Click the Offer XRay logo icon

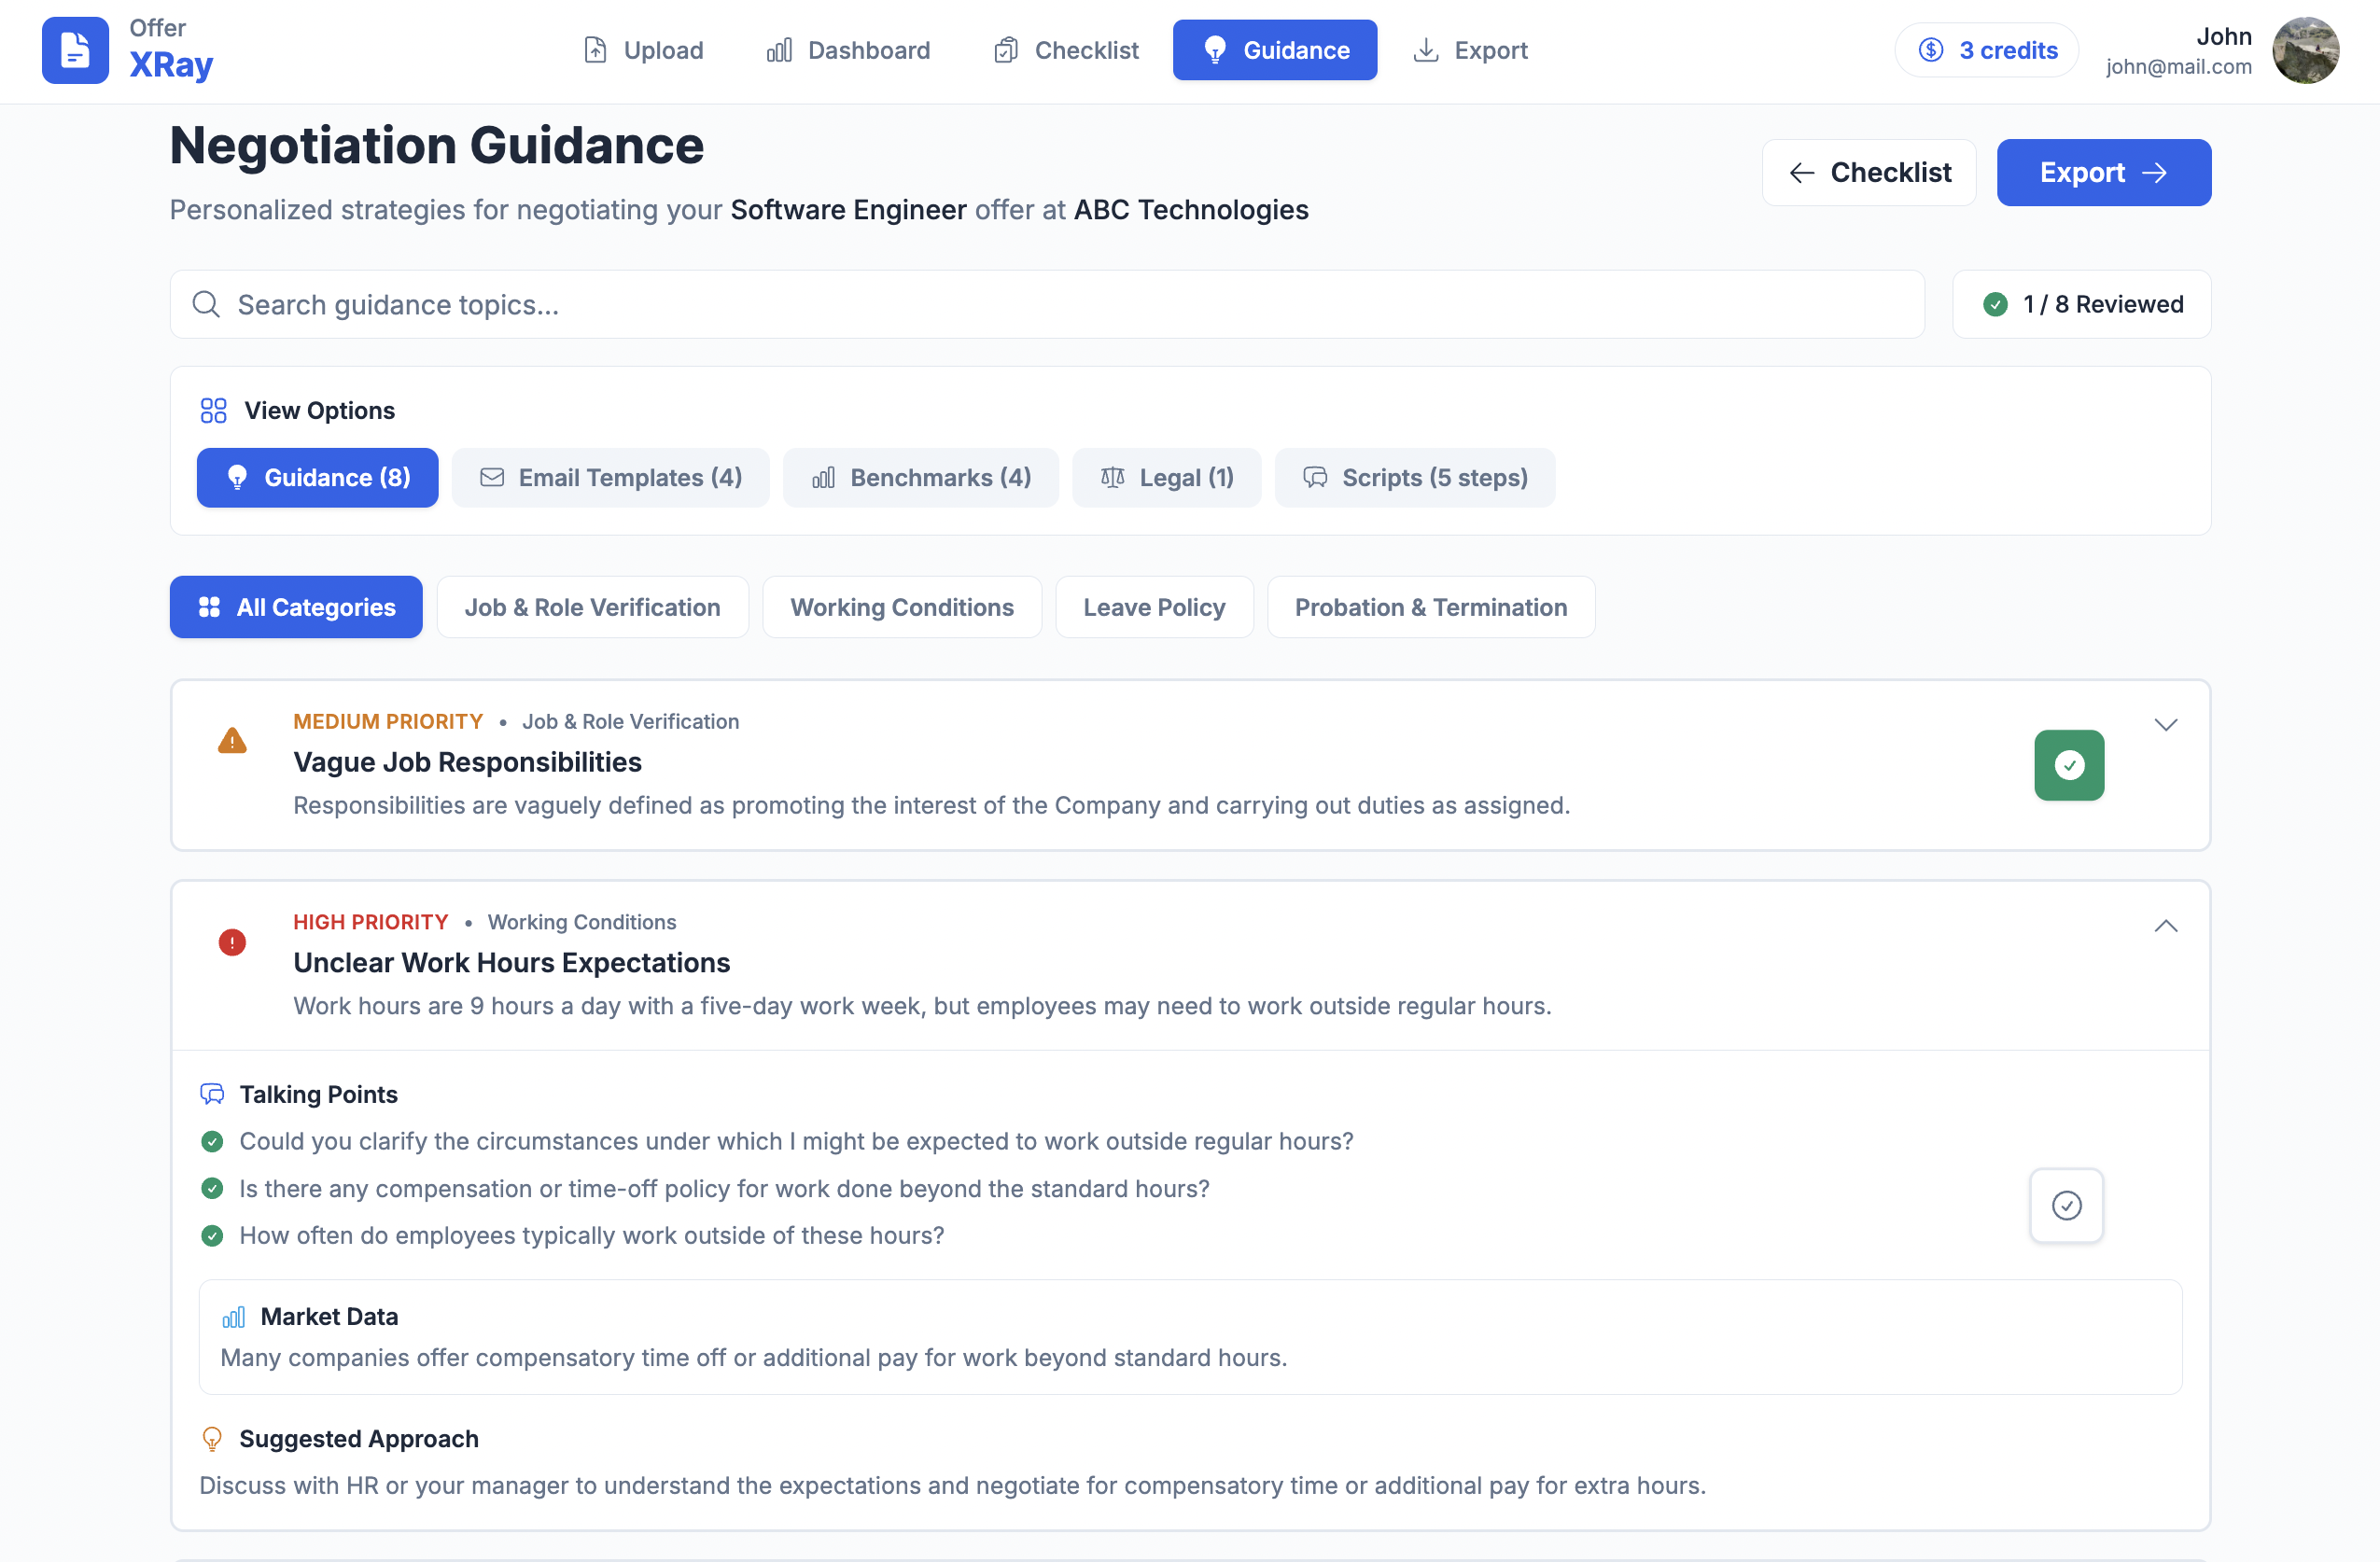point(75,50)
